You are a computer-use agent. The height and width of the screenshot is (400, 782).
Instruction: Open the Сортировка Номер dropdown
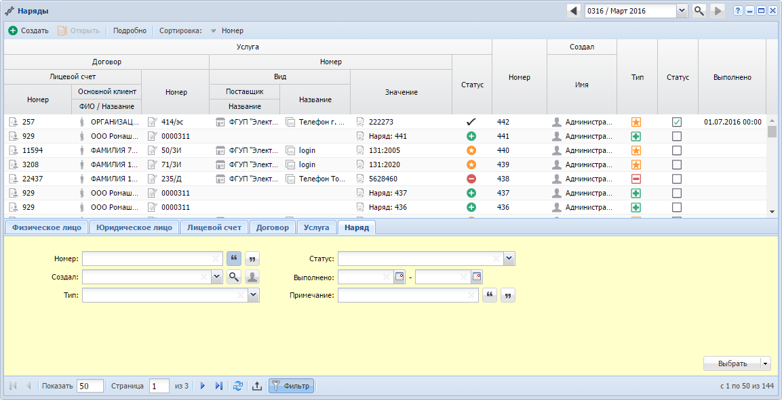click(x=227, y=31)
